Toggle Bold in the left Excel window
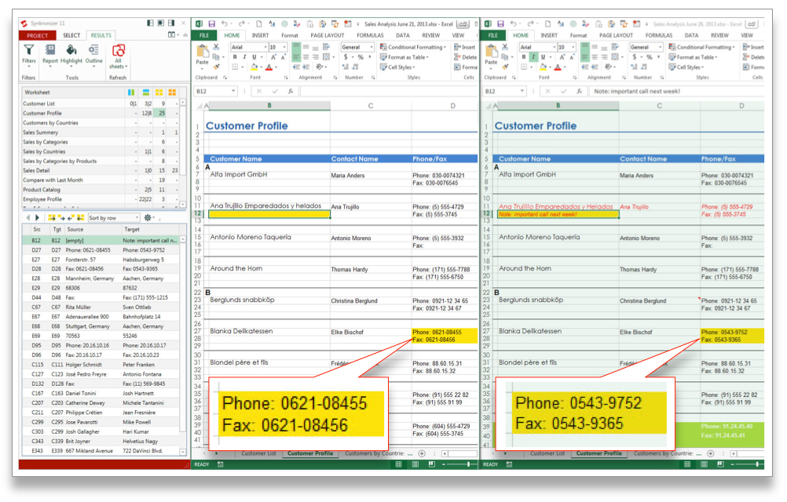The width and height of the screenshot is (787, 502). point(235,57)
